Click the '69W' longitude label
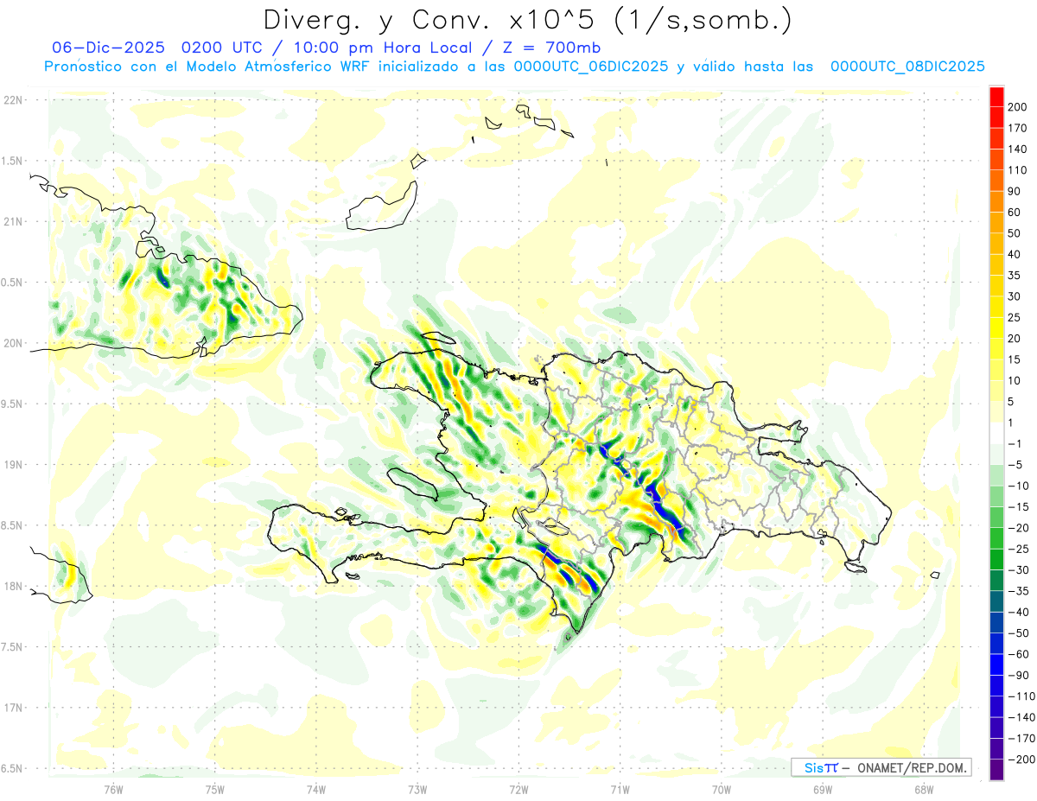1037x801 pixels. 823,790
